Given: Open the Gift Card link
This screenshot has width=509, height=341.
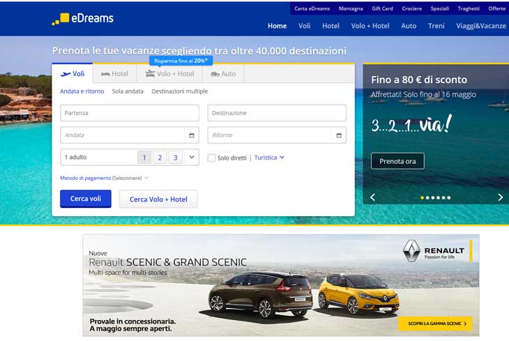Looking at the screenshot, I should click(x=382, y=8).
